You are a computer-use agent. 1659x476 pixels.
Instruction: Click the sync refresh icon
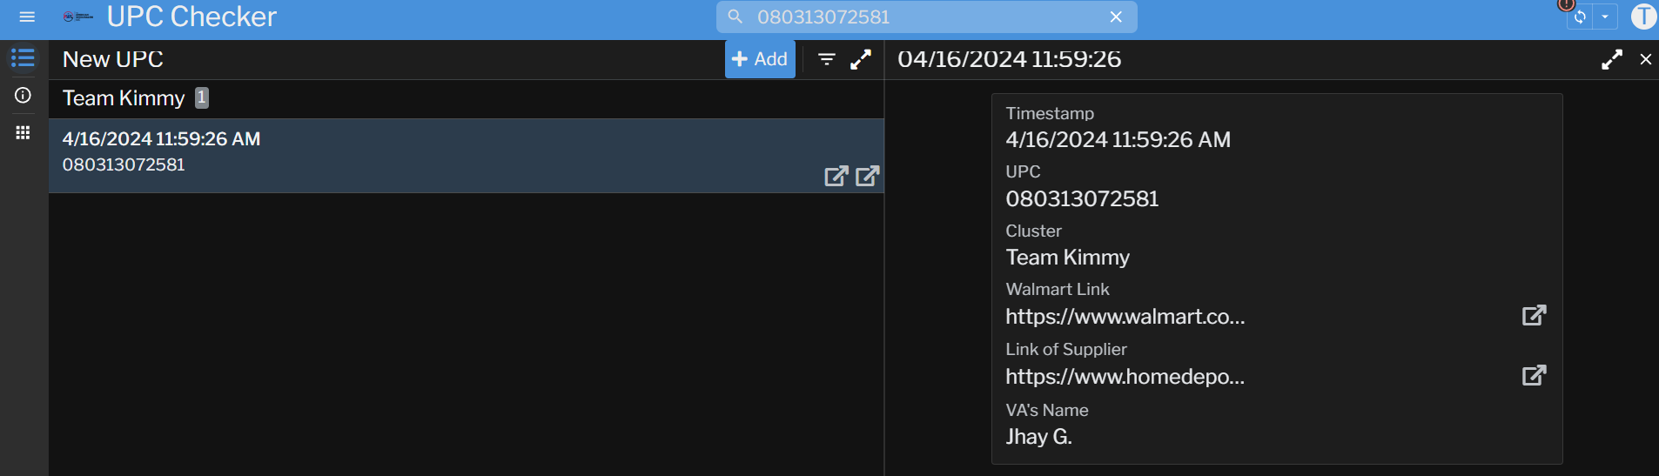1580,17
